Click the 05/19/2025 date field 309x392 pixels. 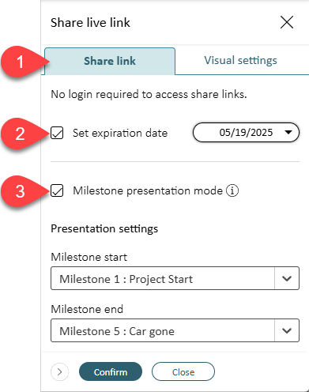point(246,132)
